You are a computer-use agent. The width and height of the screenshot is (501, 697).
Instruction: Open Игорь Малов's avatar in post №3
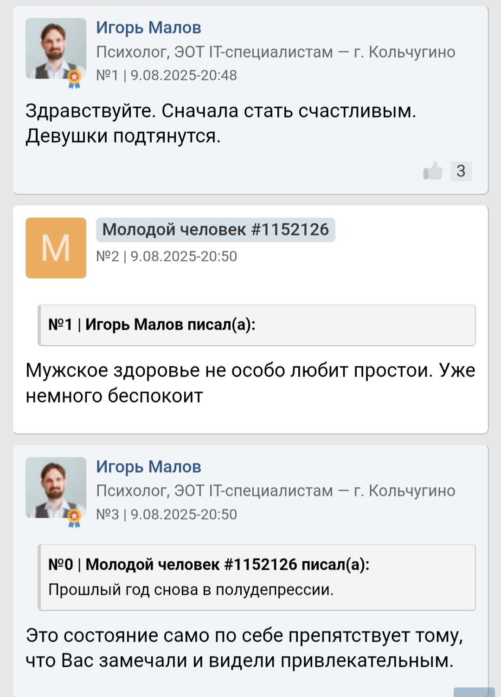tap(56, 487)
